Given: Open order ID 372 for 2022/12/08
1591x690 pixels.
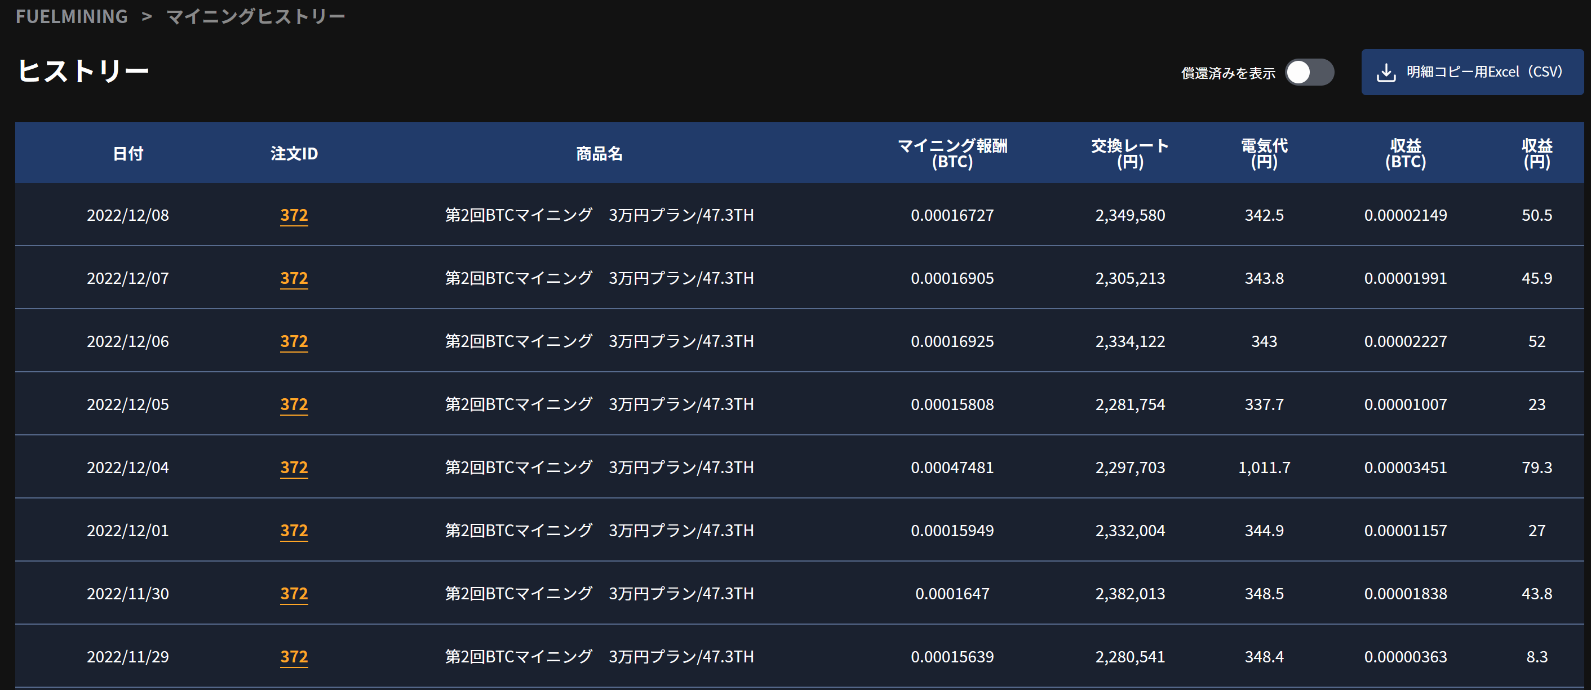Looking at the screenshot, I should [294, 215].
